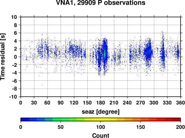Click the y-axis tick label -10
185x138 pixels.
click(x=13, y=97)
